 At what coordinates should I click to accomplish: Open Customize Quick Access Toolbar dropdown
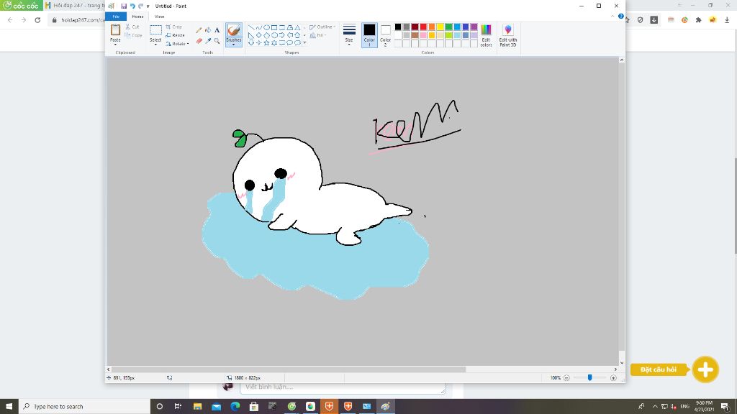coord(148,6)
